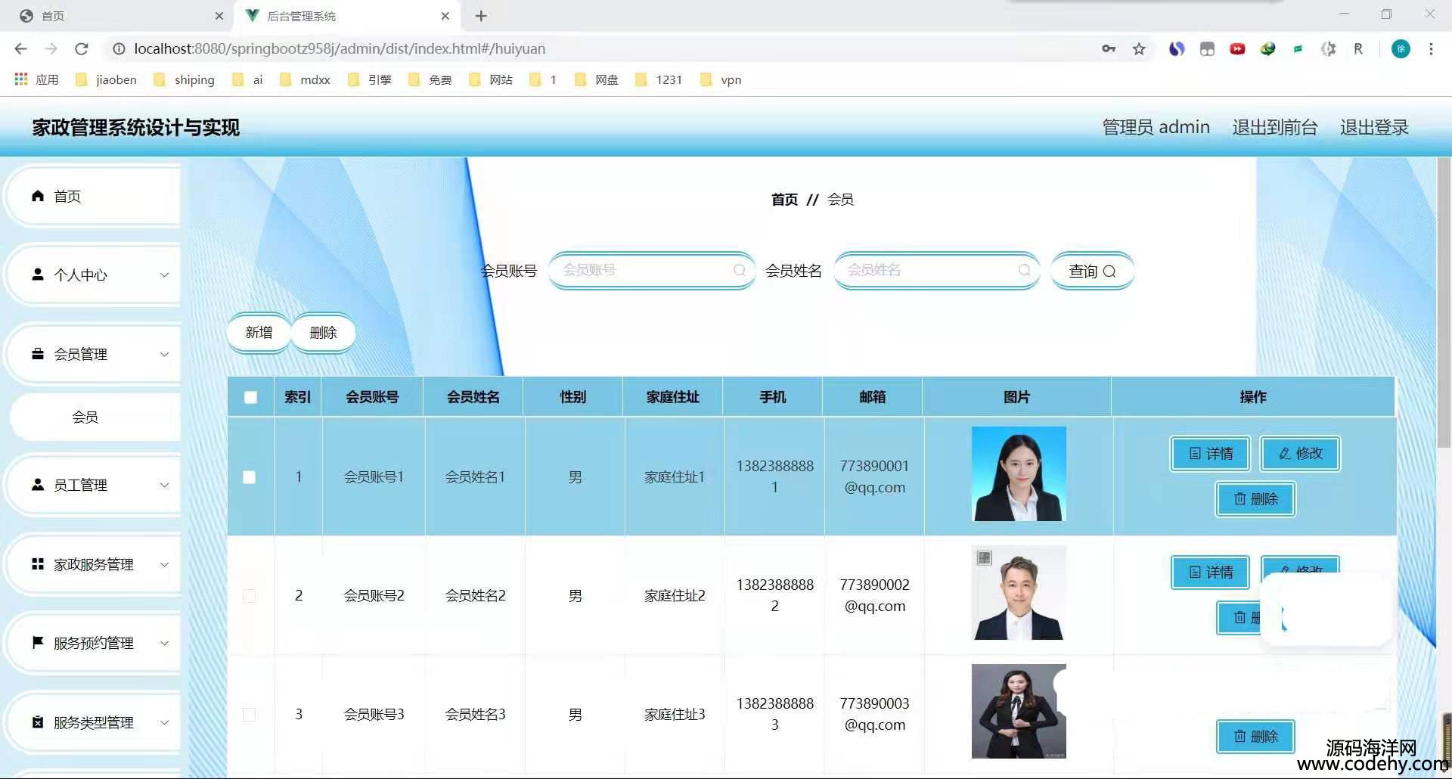Click the 新增 button
Viewport: 1452px width, 779px height.
[259, 333]
